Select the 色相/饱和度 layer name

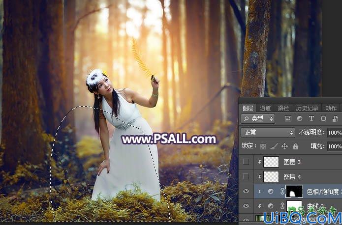coord(324,192)
